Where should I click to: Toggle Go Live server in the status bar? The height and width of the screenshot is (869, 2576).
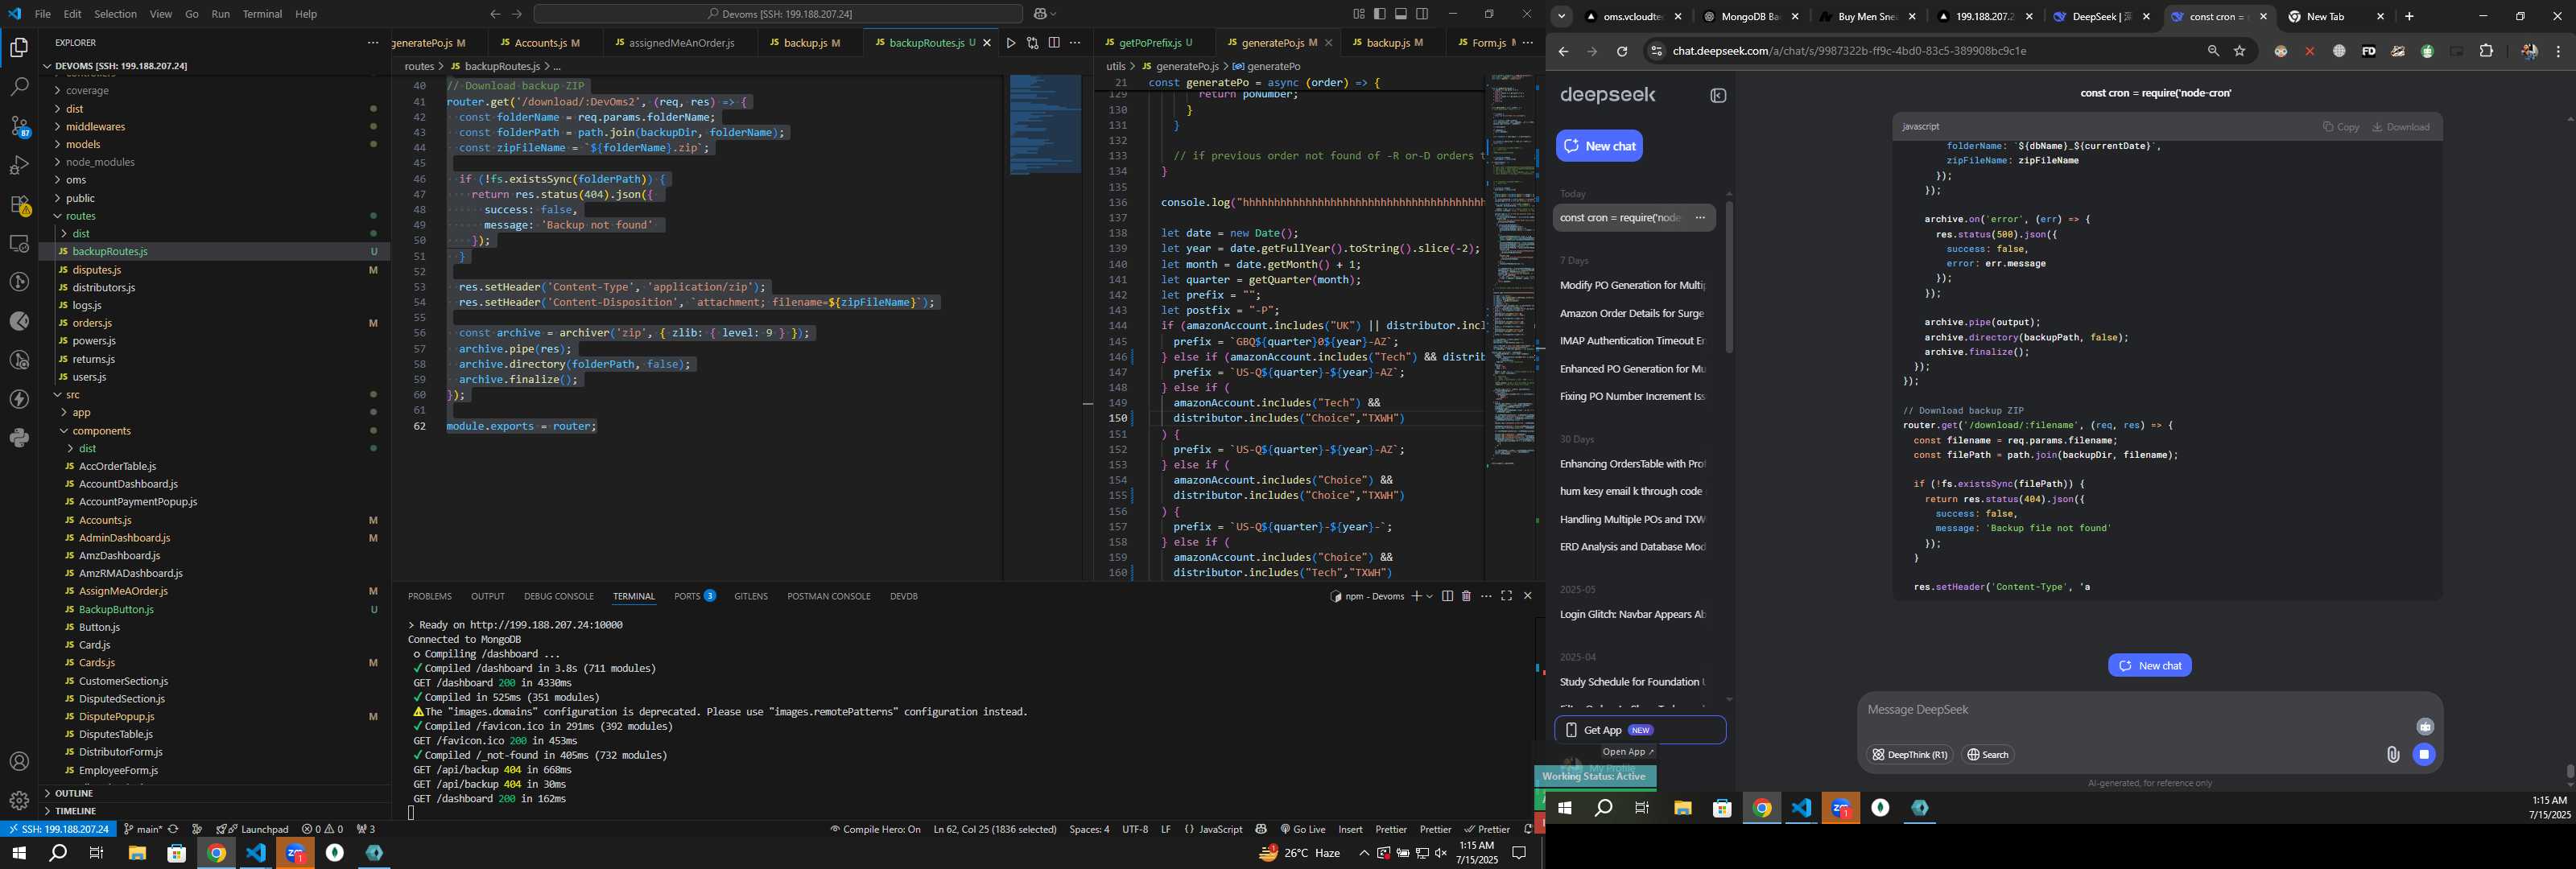1302,829
